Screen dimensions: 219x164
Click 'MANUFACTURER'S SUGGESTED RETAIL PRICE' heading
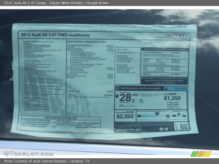(x=87, y=42)
